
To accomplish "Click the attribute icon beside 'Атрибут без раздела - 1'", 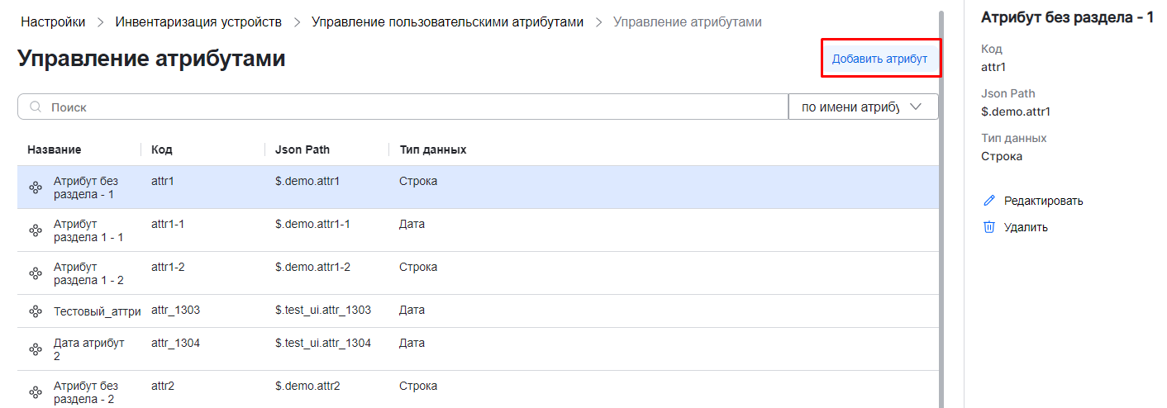I will [x=36, y=188].
